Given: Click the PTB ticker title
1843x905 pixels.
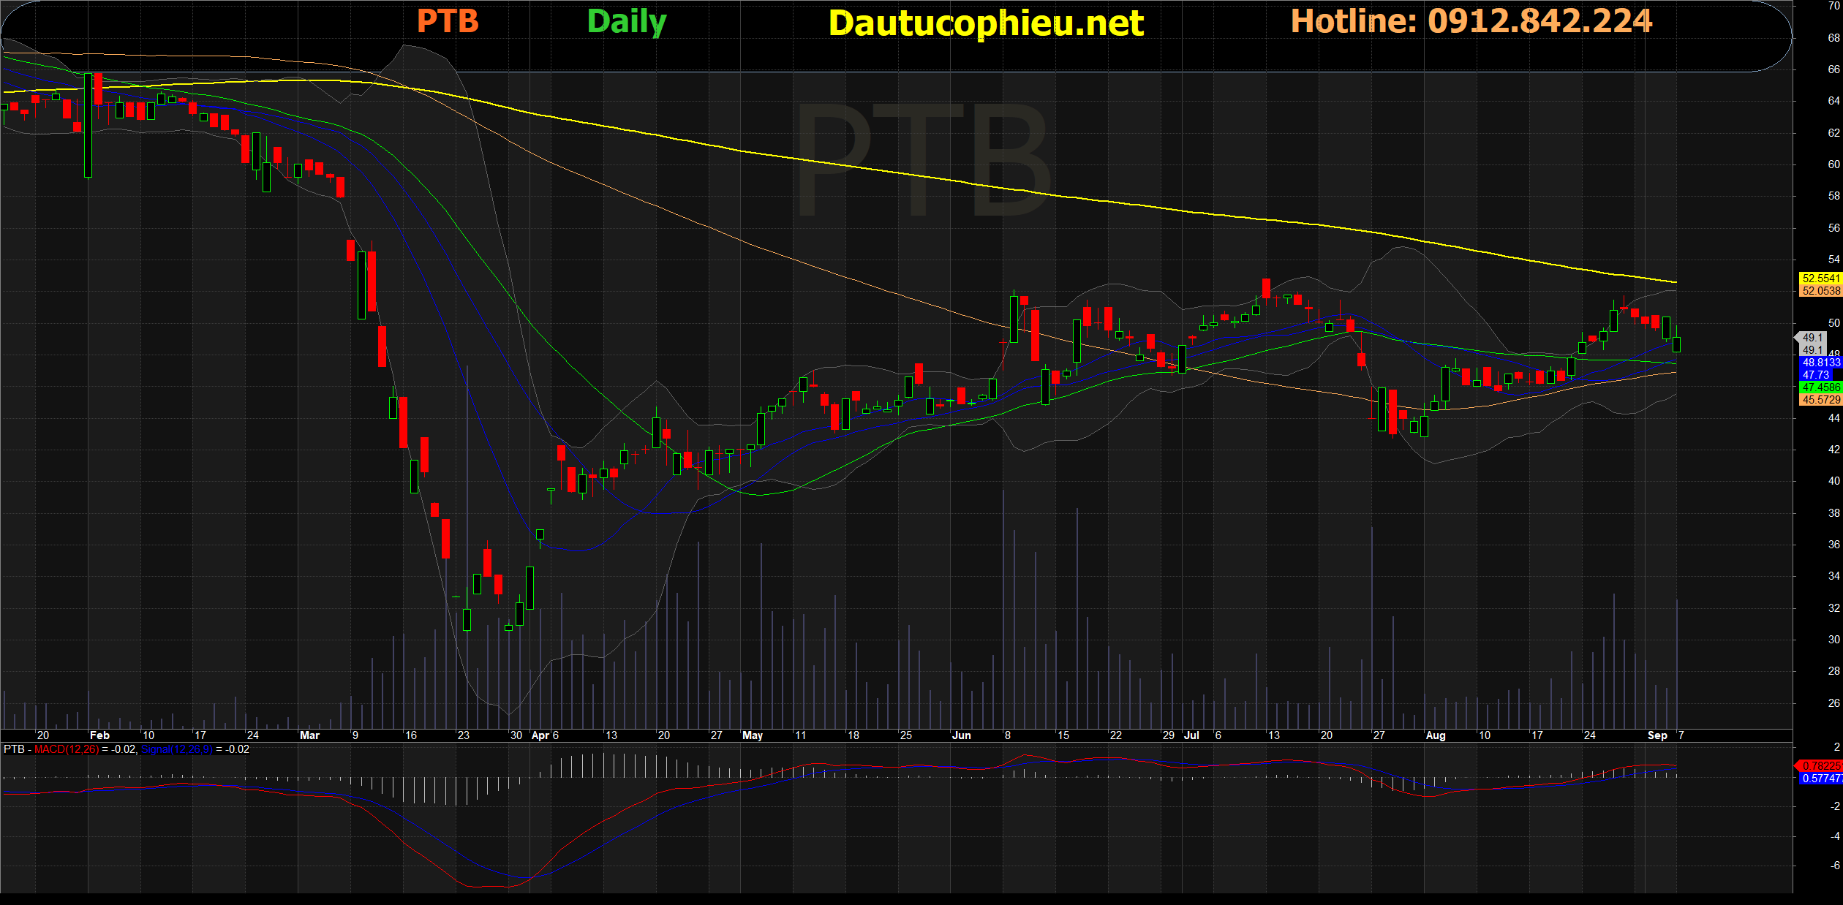Looking at the screenshot, I should 448,21.
